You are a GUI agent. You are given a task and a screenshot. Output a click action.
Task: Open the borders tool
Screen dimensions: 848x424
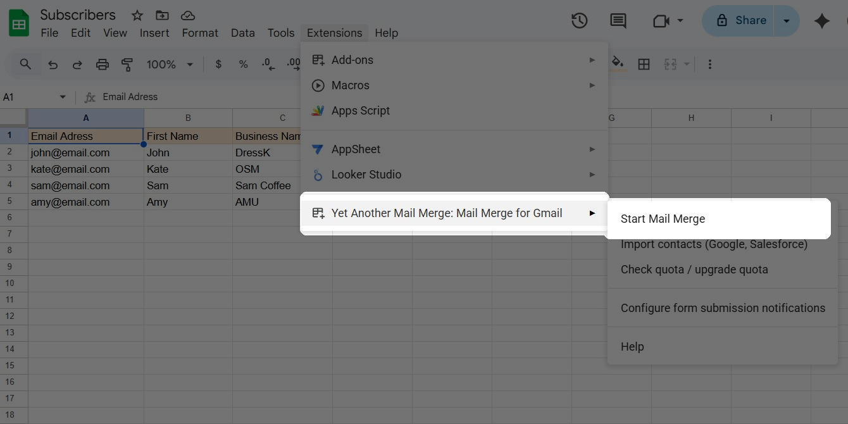(644, 64)
